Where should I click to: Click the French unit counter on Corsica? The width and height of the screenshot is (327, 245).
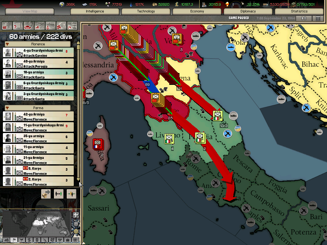pos(98,144)
